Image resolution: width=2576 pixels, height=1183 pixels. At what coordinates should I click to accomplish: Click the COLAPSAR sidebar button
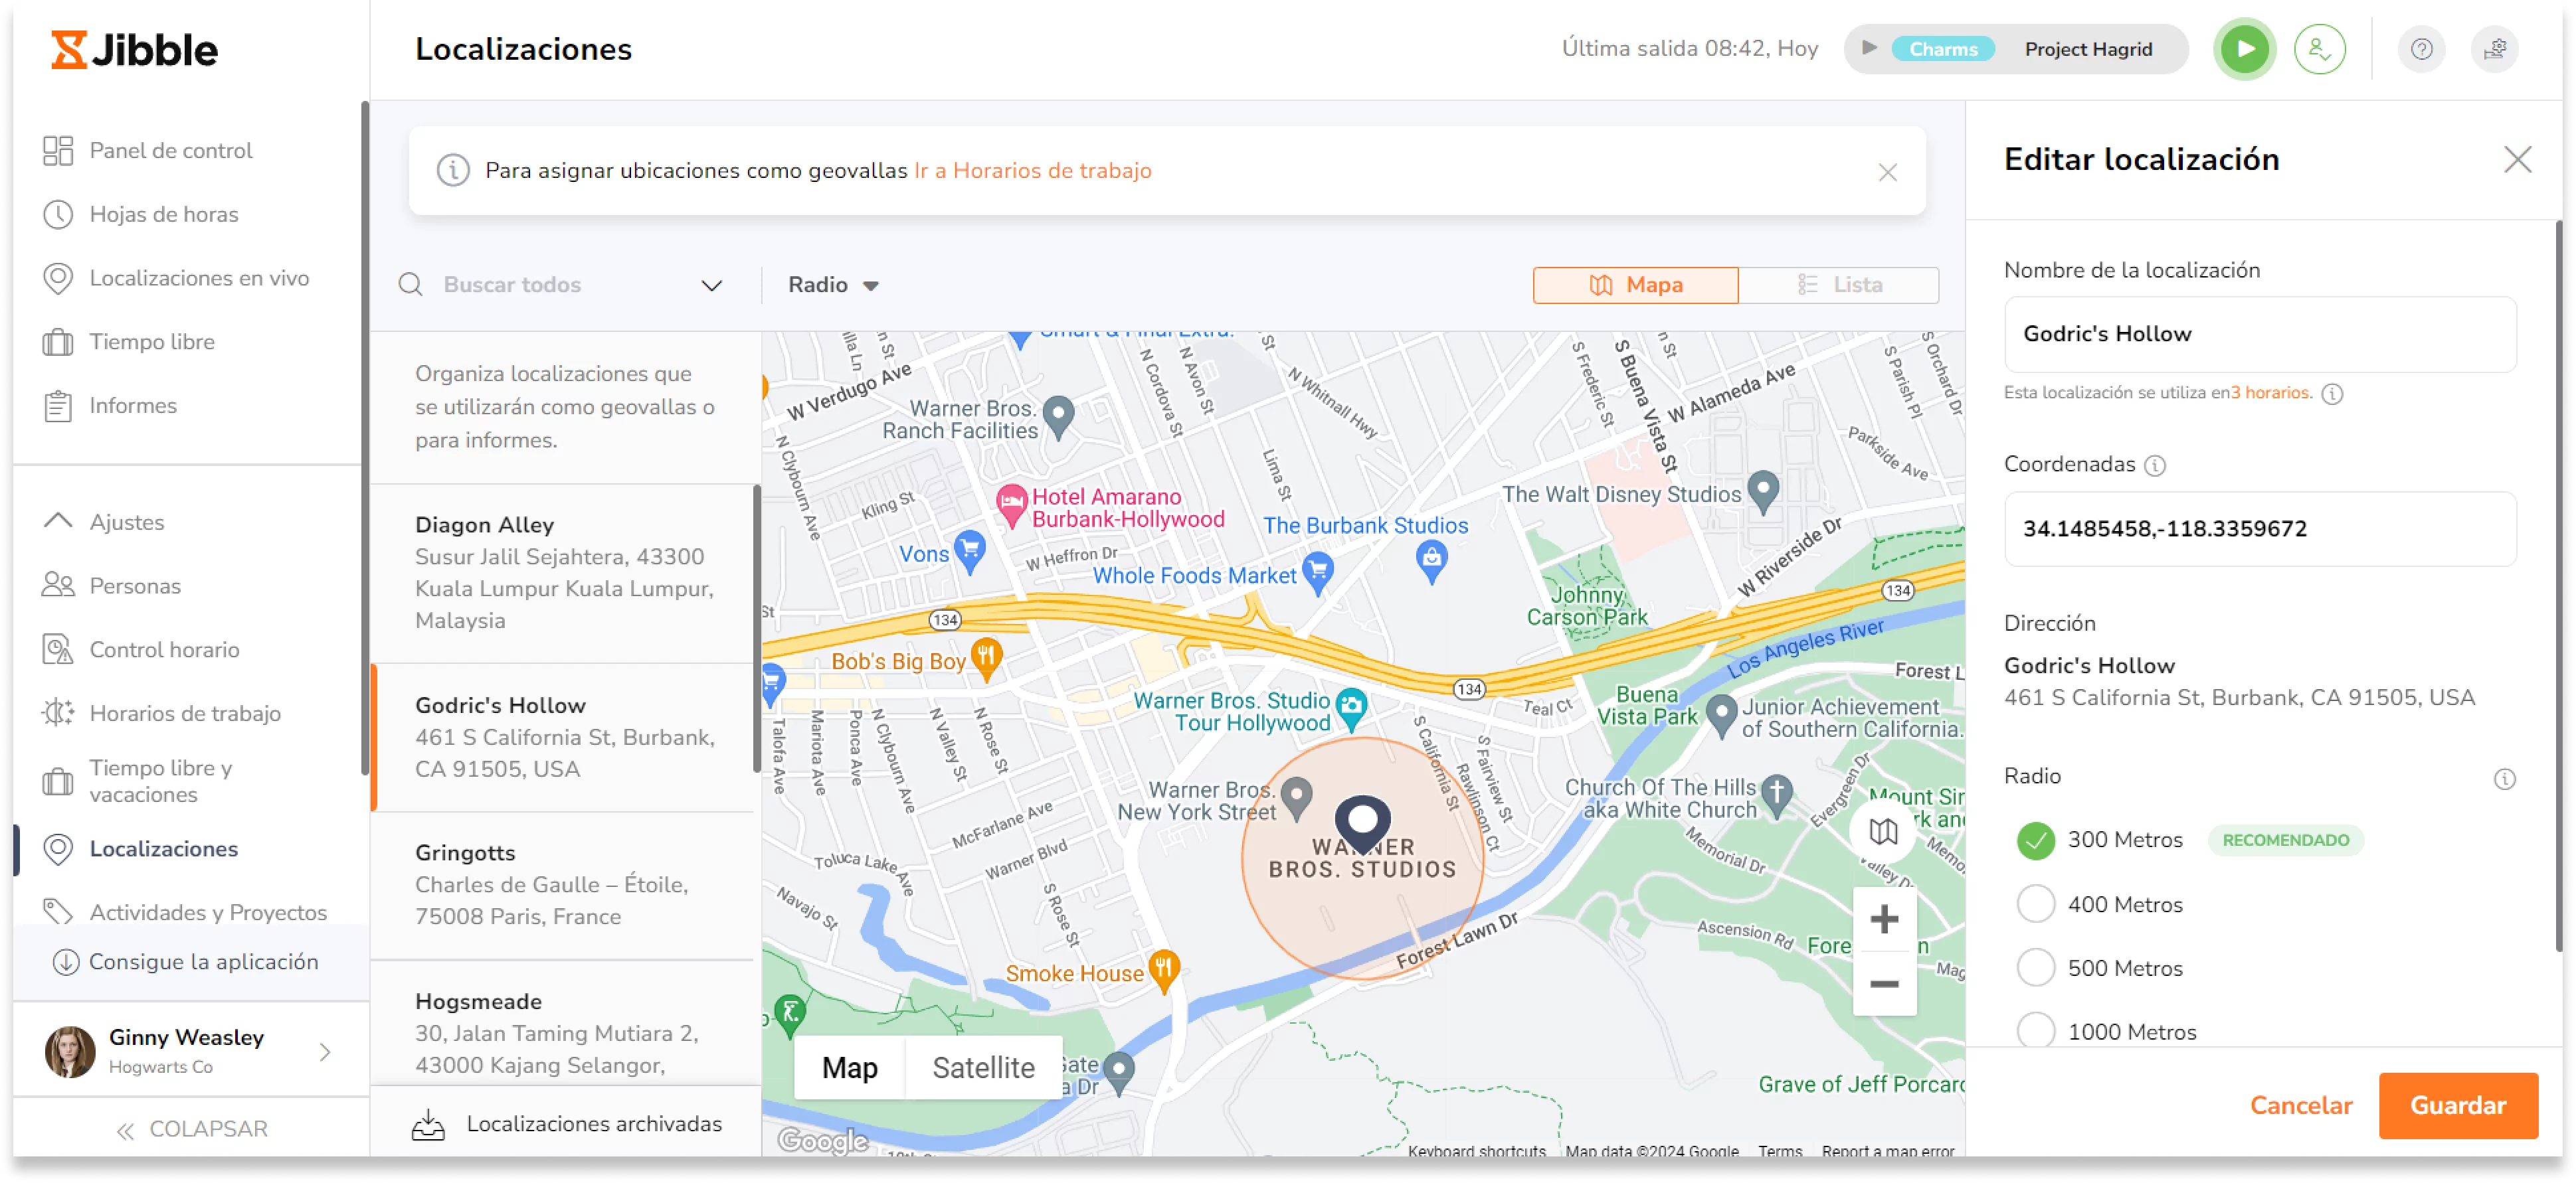[x=192, y=1129]
